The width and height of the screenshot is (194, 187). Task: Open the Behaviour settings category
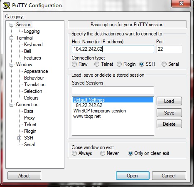point(34,78)
